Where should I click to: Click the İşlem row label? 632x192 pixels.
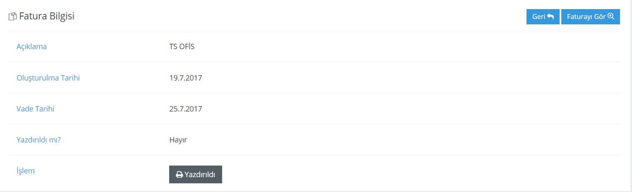pos(26,171)
